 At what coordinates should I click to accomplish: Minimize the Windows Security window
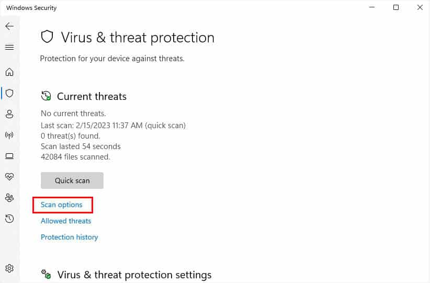[x=372, y=7]
